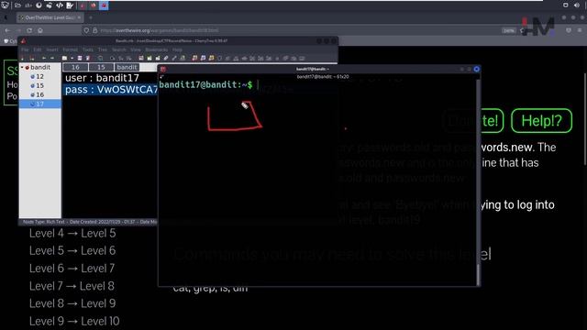Click the Help!? button on page
Image resolution: width=587 pixels, height=330 pixels.
(x=541, y=121)
